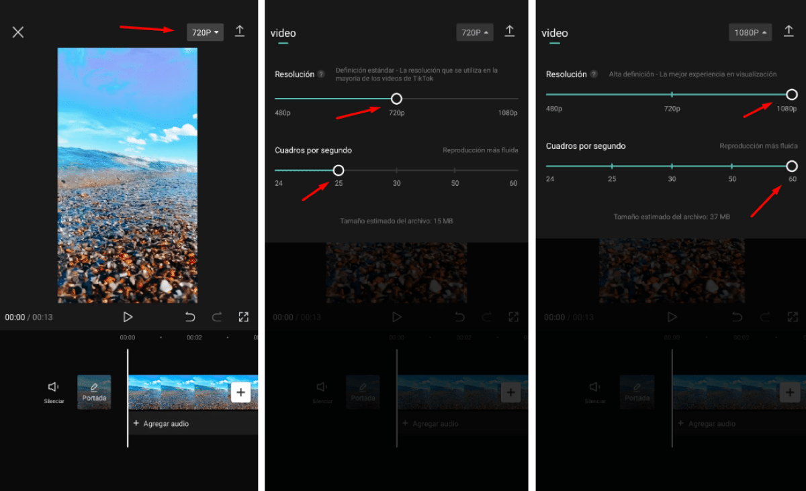This screenshot has height=491, width=806.
Task: Choose 60 frames per second in the 720P panel
Action: click(514, 184)
